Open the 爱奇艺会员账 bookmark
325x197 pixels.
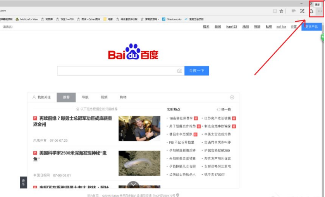pyautogui.click(x=194, y=19)
